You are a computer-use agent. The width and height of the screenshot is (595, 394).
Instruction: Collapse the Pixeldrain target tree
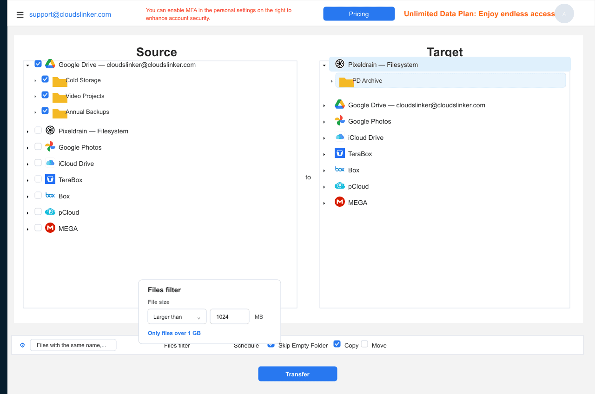pyautogui.click(x=324, y=65)
